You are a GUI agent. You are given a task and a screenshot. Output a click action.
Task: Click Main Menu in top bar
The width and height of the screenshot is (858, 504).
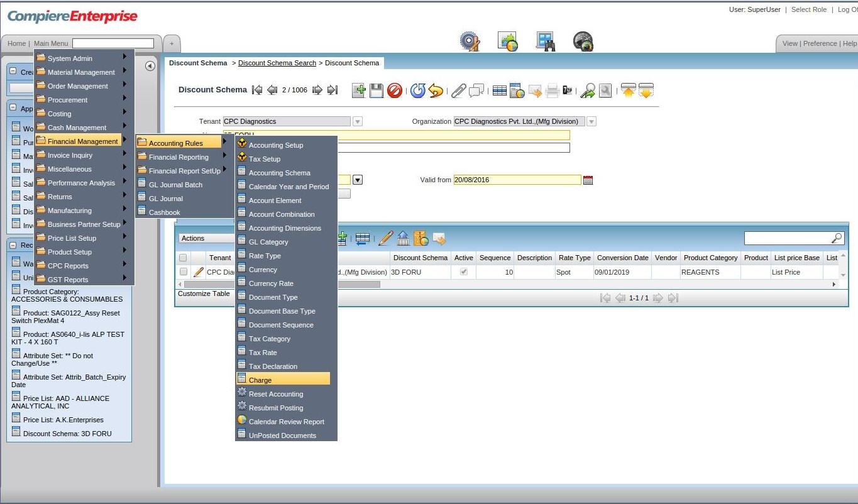click(51, 43)
